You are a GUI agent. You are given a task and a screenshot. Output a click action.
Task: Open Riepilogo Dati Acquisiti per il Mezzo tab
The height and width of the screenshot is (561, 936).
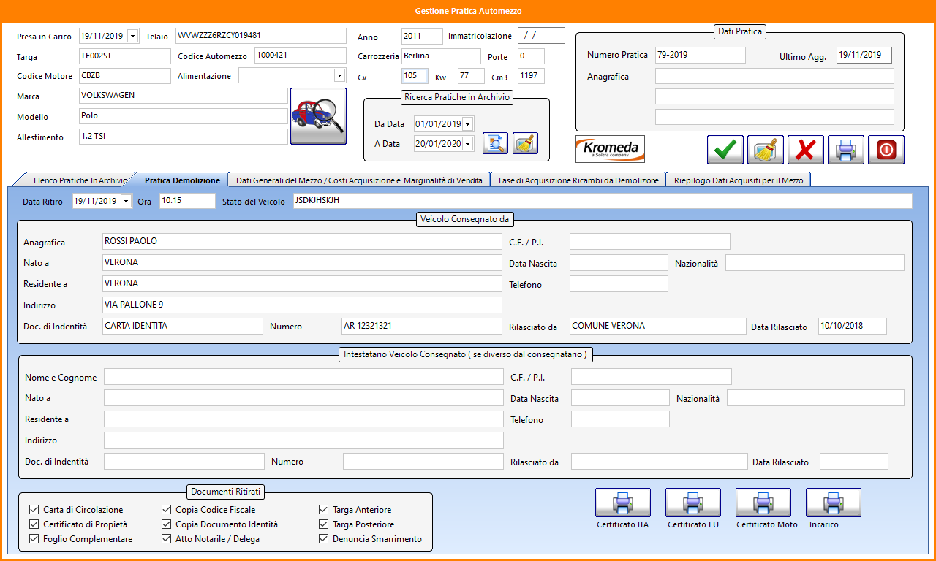[738, 180]
